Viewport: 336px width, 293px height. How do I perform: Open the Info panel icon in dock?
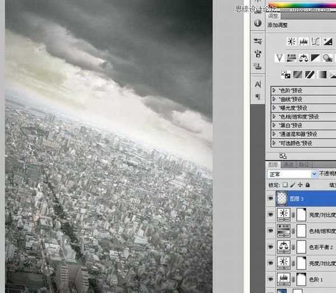258,23
